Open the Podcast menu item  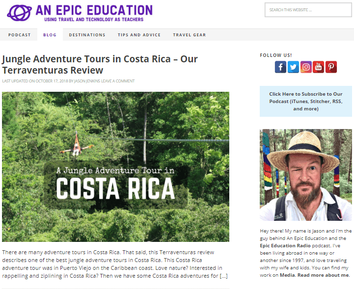pos(19,35)
